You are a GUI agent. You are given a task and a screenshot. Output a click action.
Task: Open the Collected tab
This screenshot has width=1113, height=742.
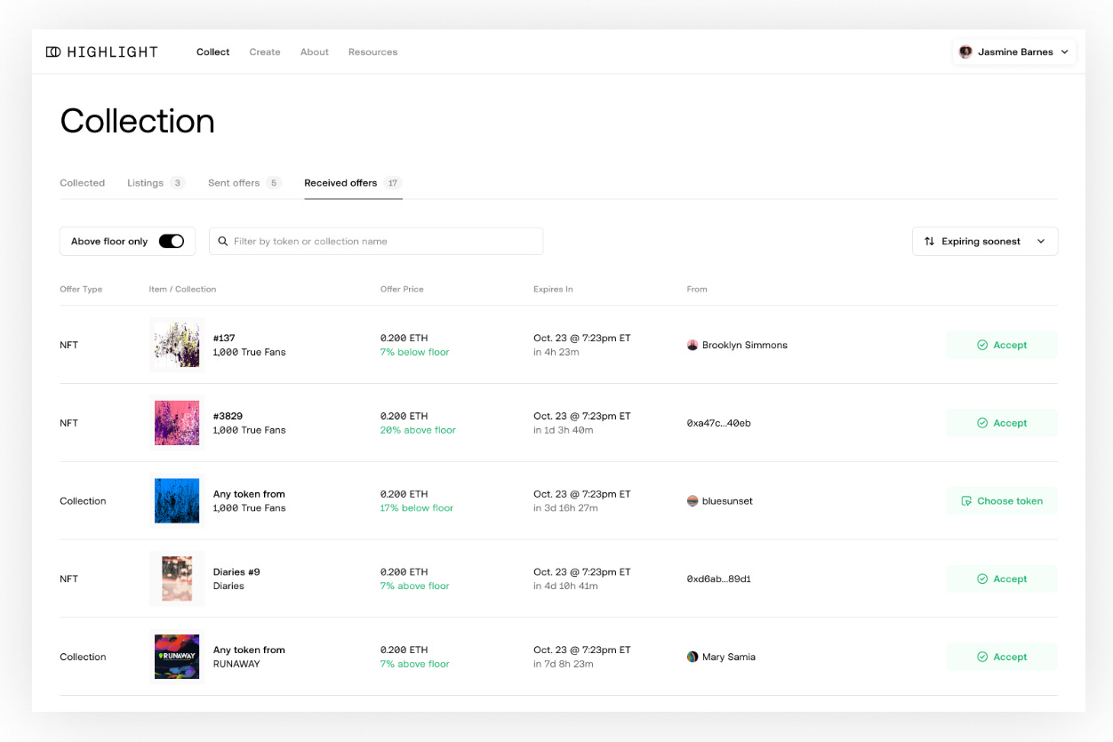[x=83, y=183]
